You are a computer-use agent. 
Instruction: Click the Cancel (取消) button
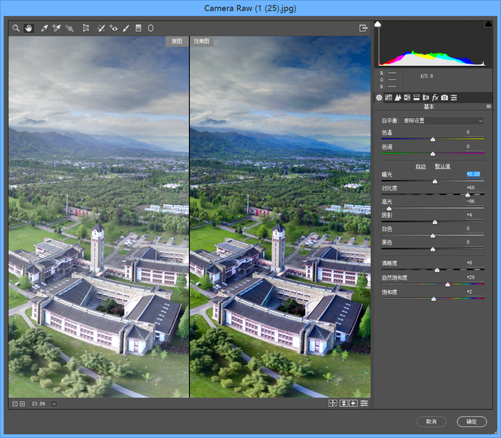click(x=431, y=422)
